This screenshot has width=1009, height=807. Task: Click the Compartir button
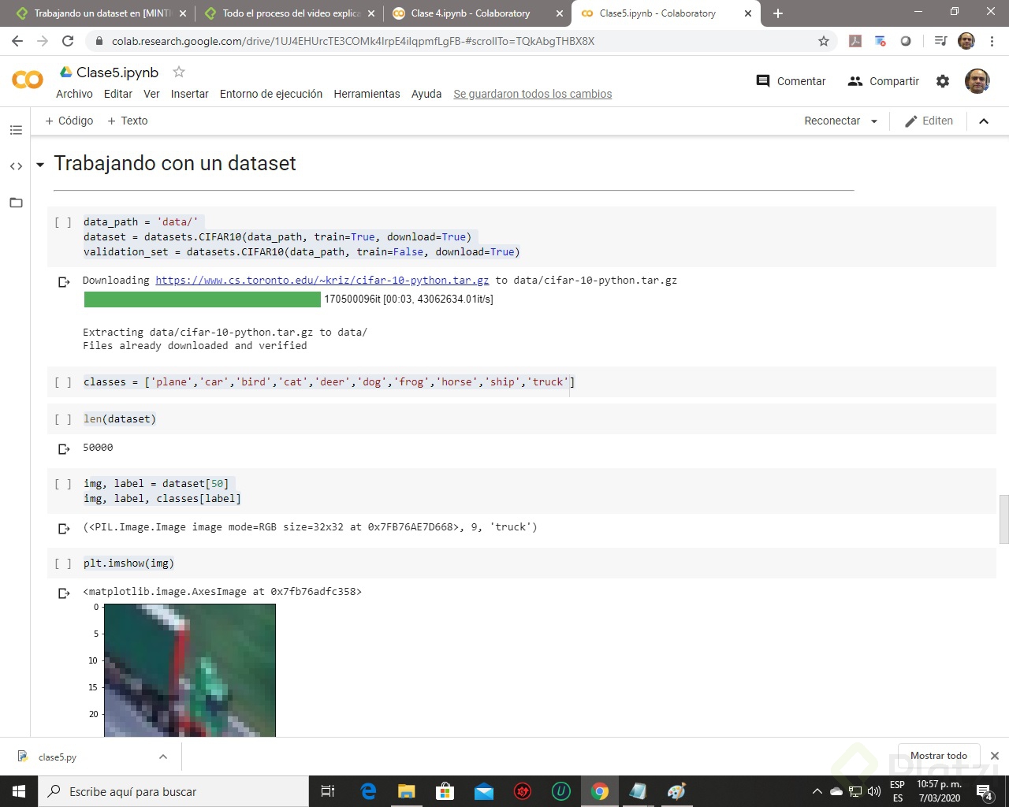[883, 81]
